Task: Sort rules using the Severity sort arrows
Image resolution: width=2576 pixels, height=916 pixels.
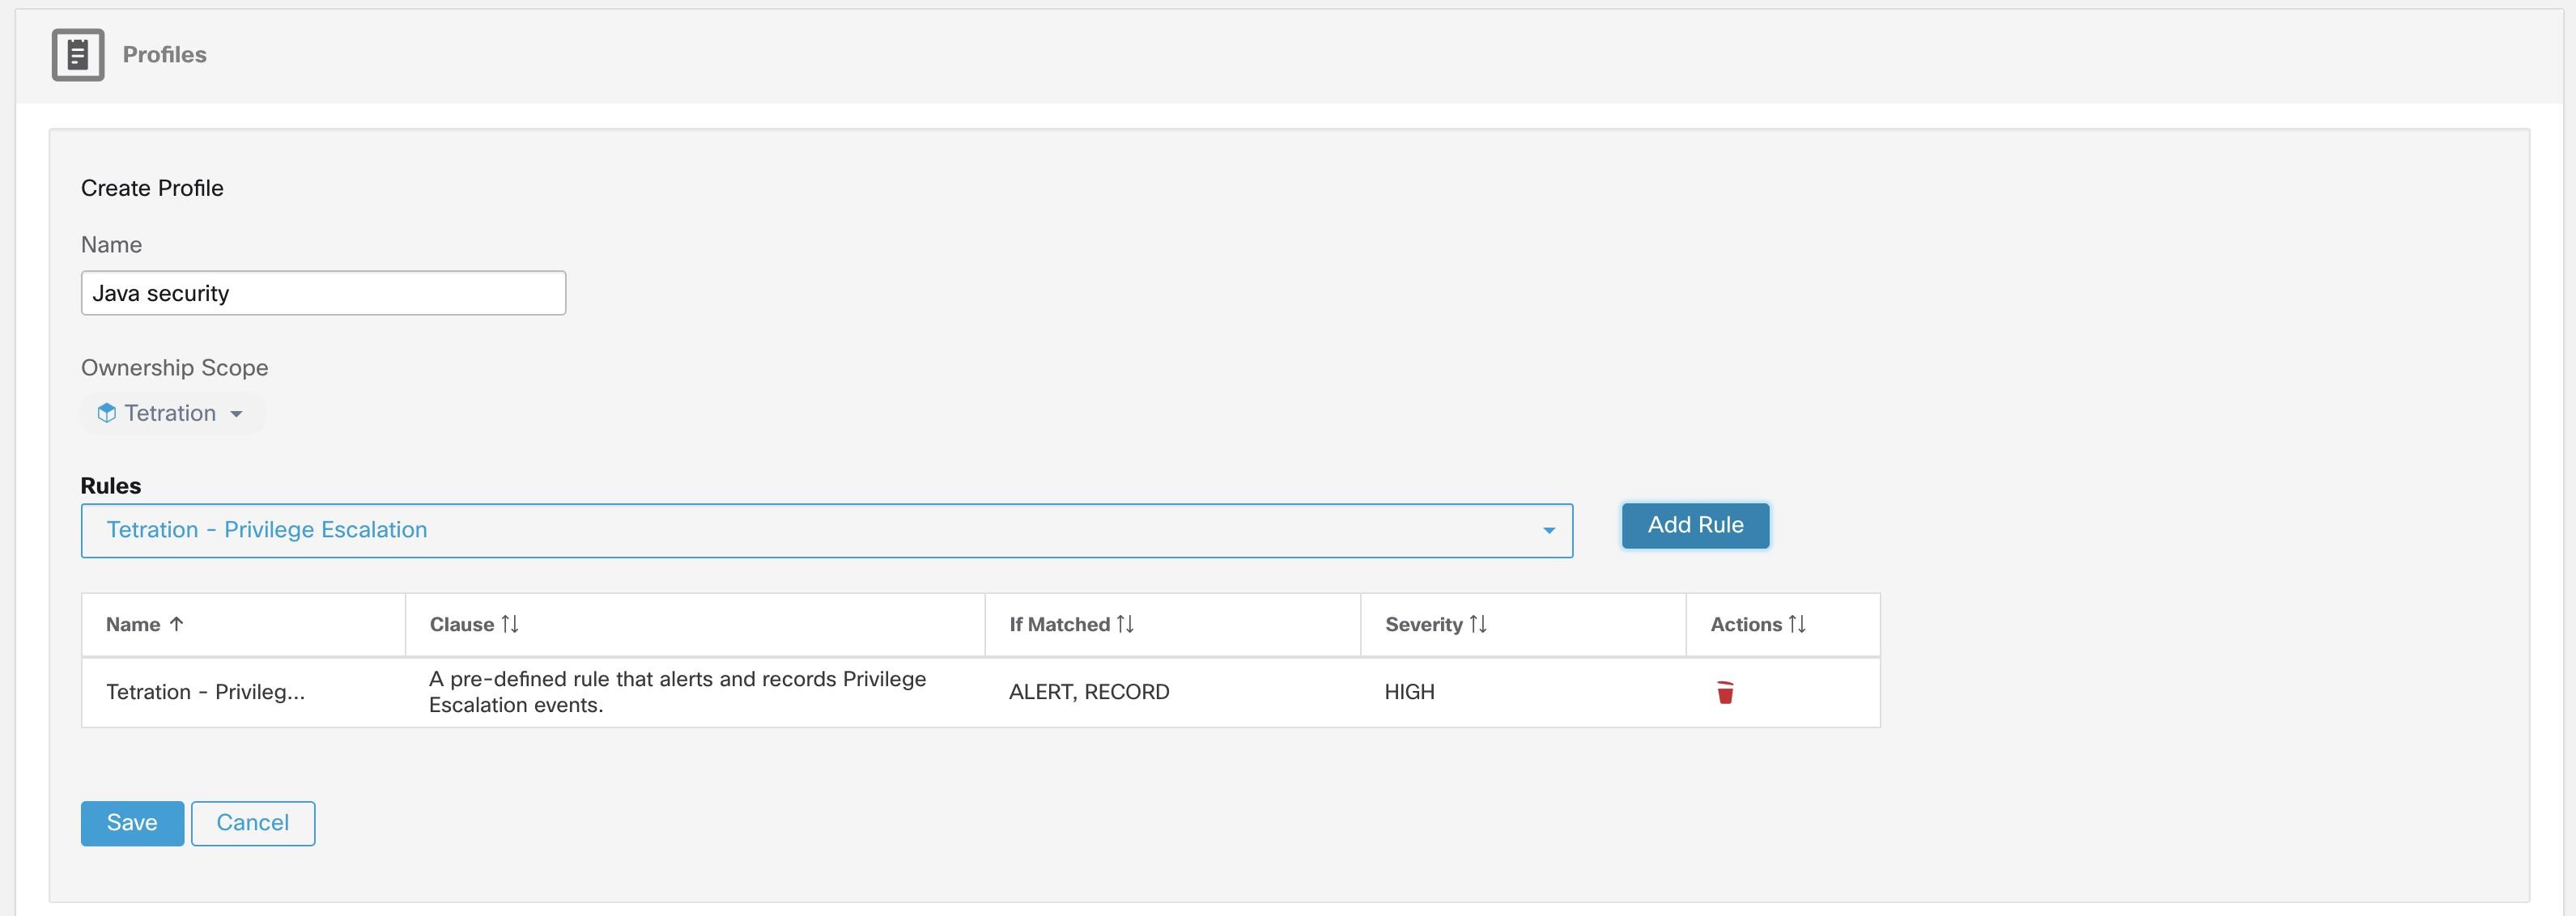Action: tap(1481, 624)
